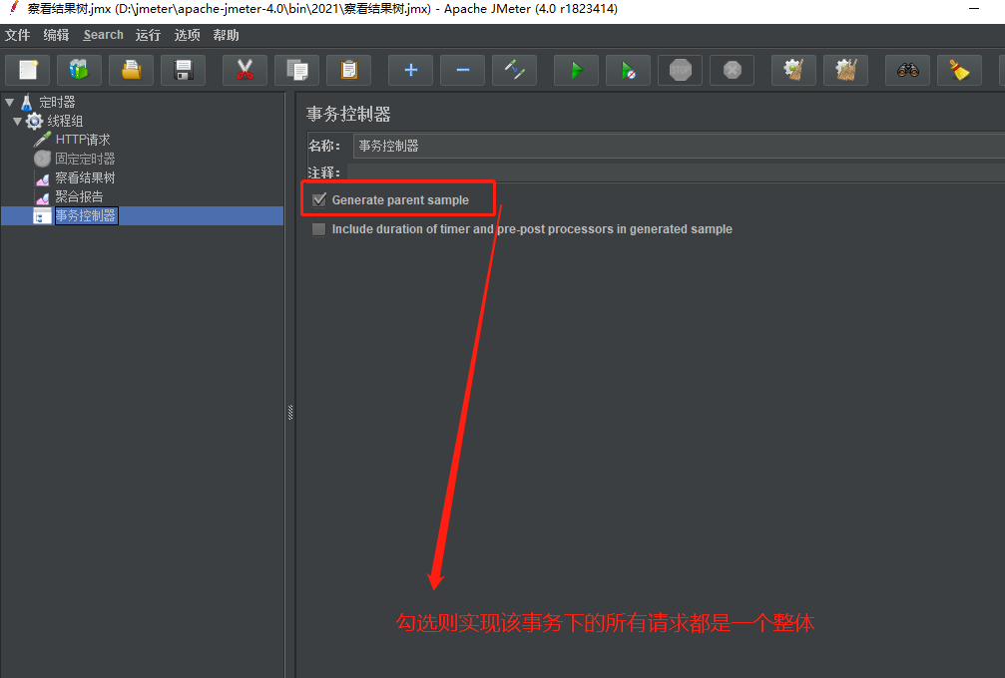This screenshot has height=678, width=1005.
Task: Save the test plan with the floppy icon
Action: 184,70
